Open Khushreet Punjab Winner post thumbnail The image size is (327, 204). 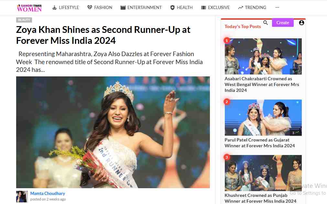click(x=263, y=173)
